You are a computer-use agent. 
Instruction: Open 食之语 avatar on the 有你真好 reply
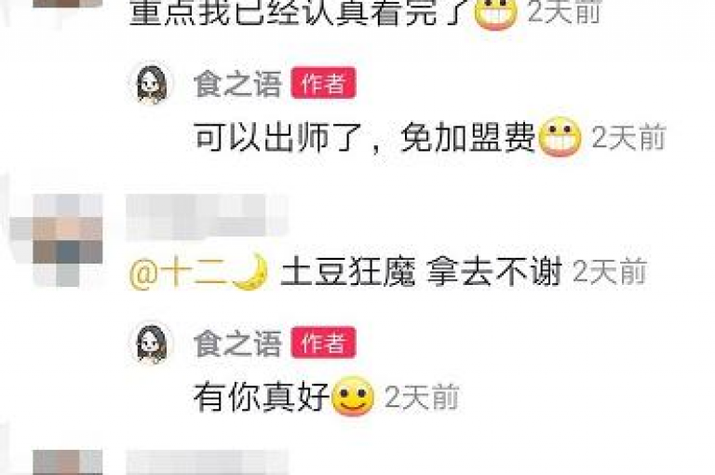152,344
